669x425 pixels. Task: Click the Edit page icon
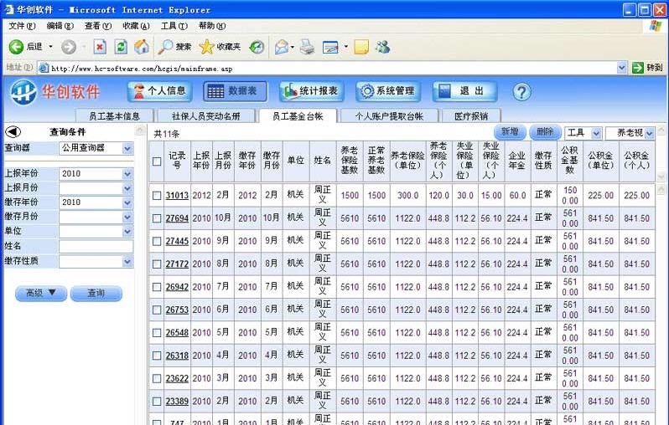330,47
